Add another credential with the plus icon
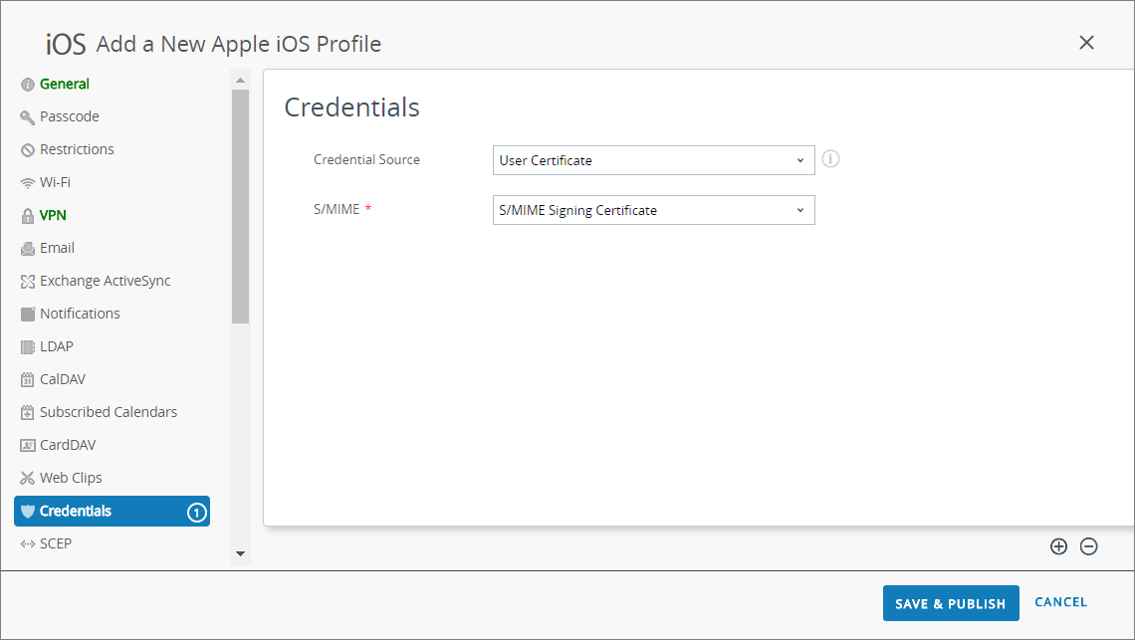Image resolution: width=1135 pixels, height=640 pixels. pyautogui.click(x=1058, y=546)
